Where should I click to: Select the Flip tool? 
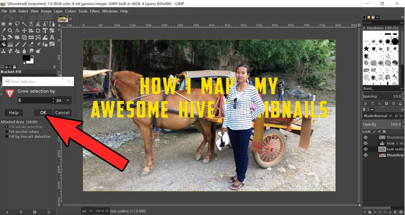(x=31, y=37)
